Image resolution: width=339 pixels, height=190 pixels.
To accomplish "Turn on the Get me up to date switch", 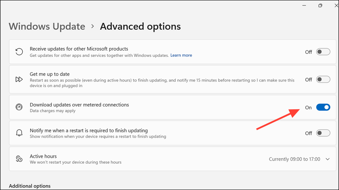I will click(323, 79).
